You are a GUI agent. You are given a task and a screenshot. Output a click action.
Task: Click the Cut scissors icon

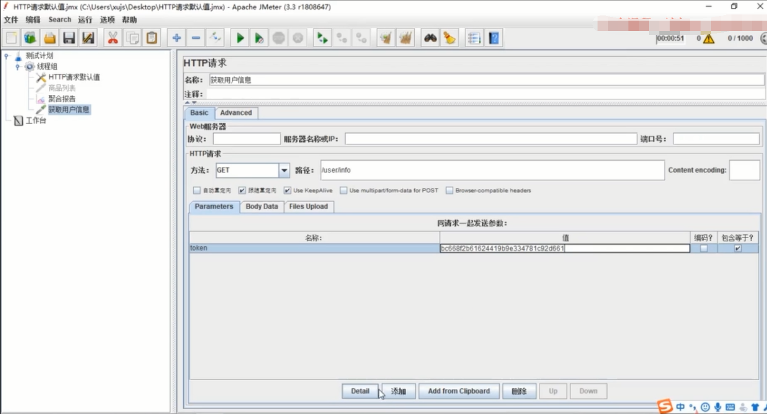pos(113,38)
